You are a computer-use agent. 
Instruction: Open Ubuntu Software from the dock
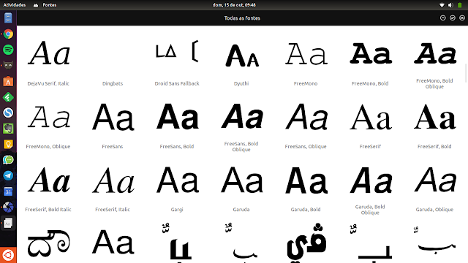8,81
